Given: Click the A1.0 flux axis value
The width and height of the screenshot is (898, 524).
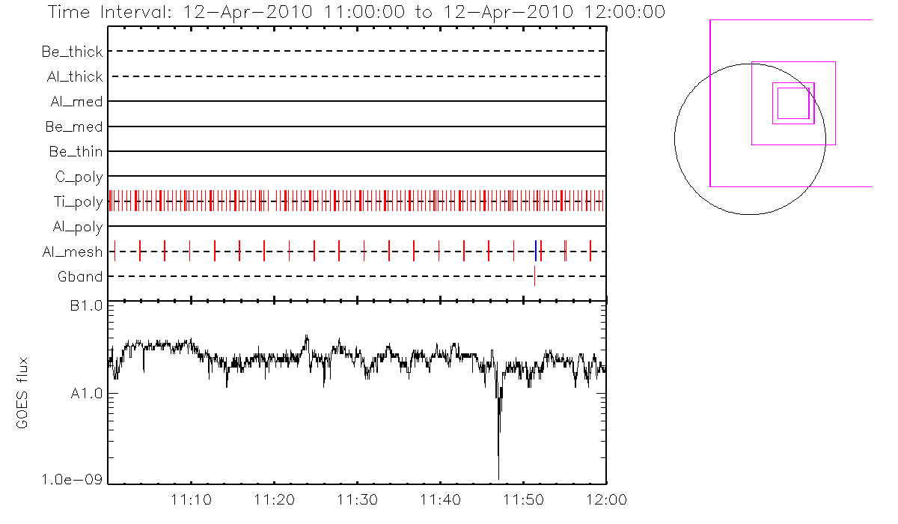Looking at the screenshot, I should coord(87,394).
